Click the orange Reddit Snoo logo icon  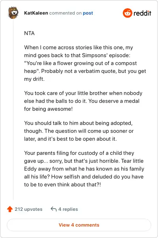[128, 13]
